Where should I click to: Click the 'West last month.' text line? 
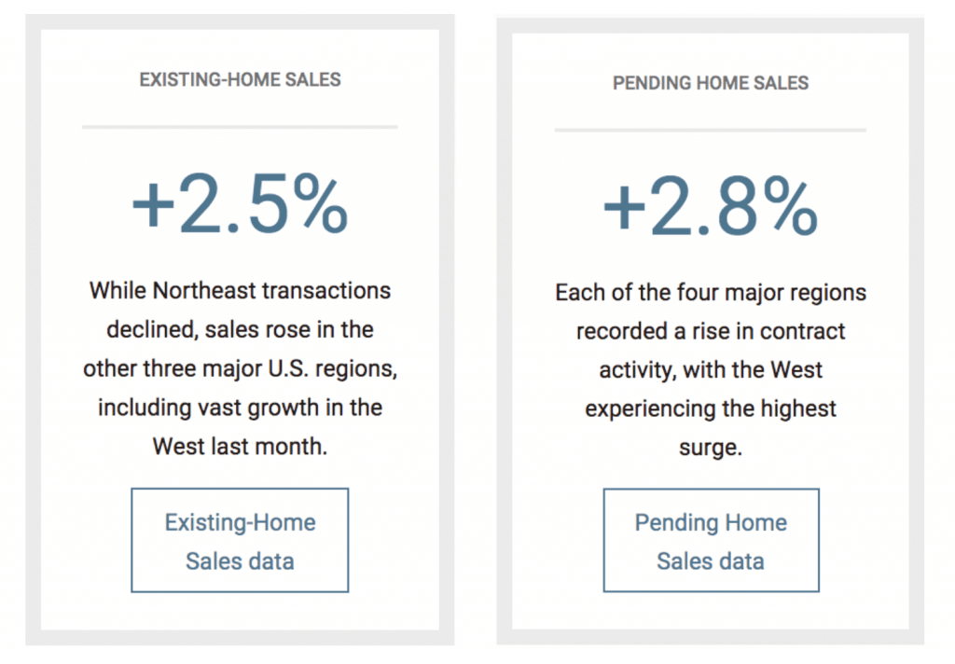coord(240,447)
